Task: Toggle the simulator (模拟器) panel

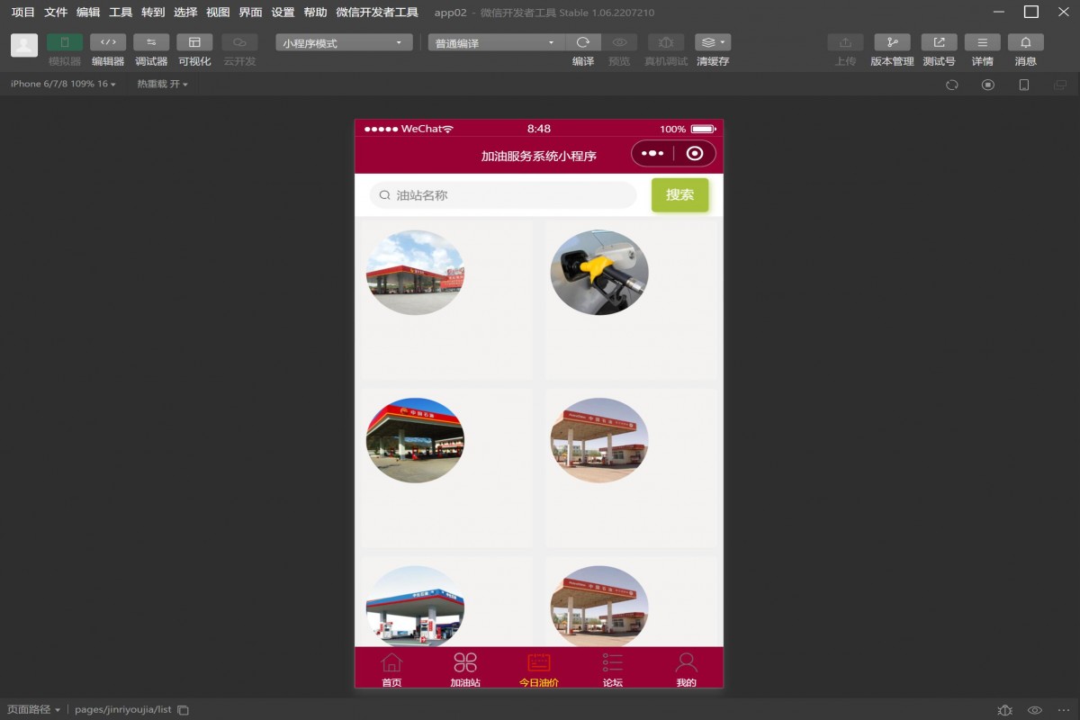Action: (65, 42)
